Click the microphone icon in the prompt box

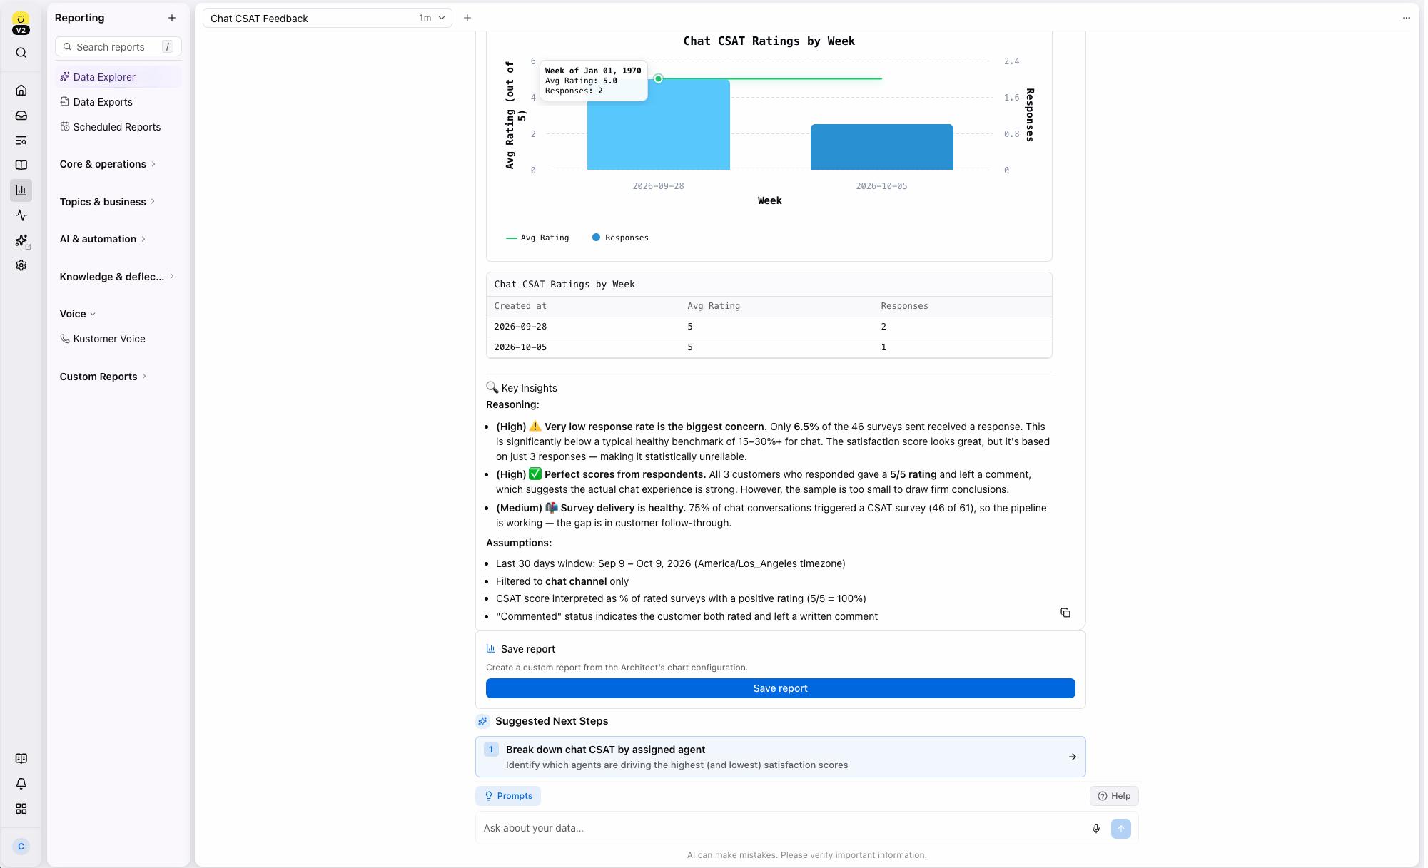[1096, 829]
